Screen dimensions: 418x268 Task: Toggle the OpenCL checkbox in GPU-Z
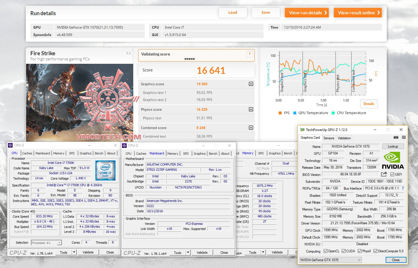(325, 251)
